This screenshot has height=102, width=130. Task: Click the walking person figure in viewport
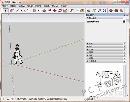[18, 54]
